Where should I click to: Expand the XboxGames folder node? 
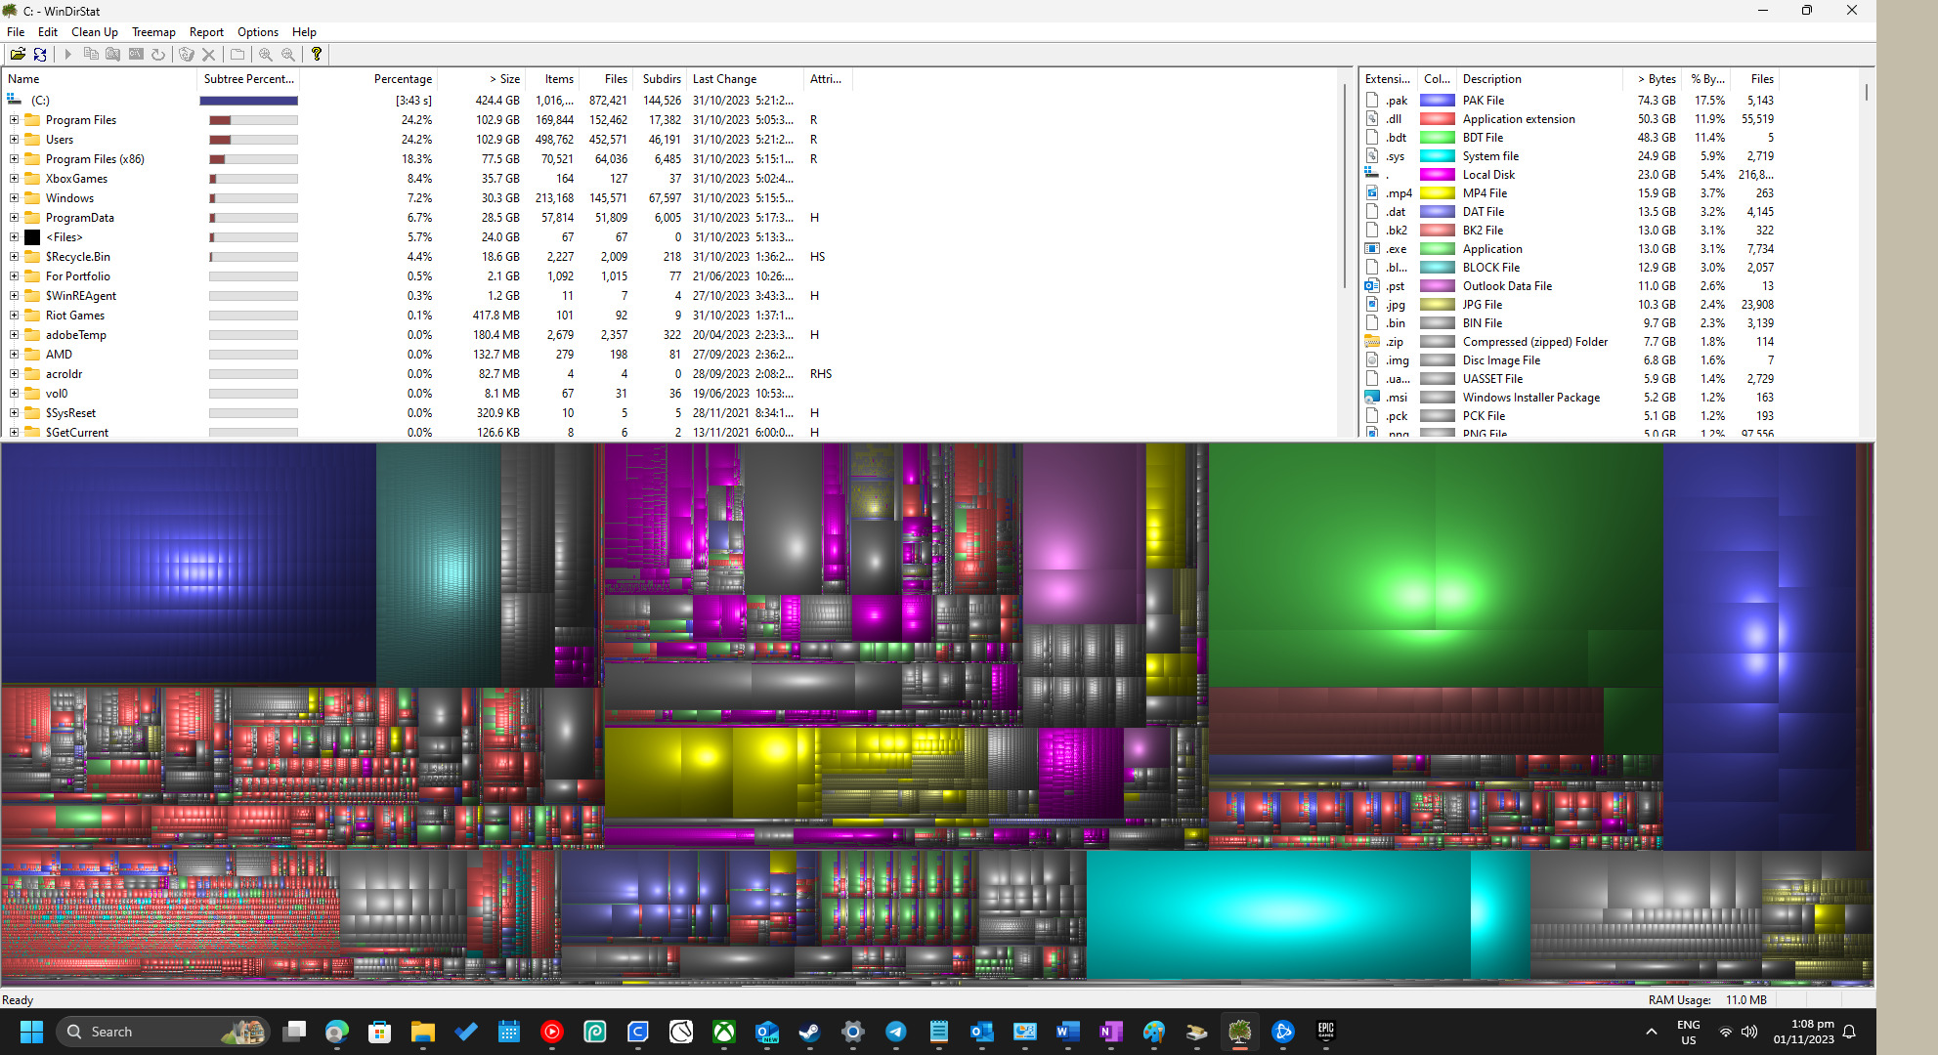click(x=14, y=179)
